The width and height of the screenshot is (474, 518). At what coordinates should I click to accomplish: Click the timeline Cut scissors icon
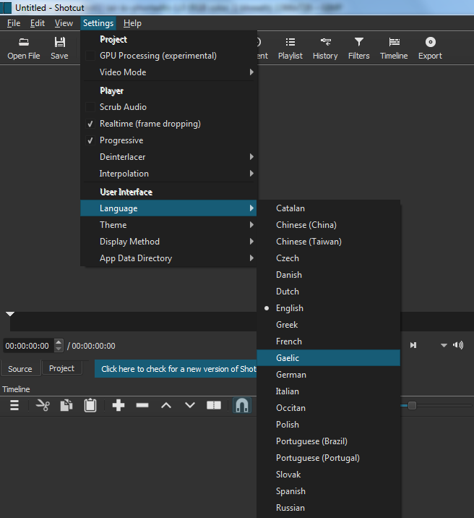[x=43, y=405]
